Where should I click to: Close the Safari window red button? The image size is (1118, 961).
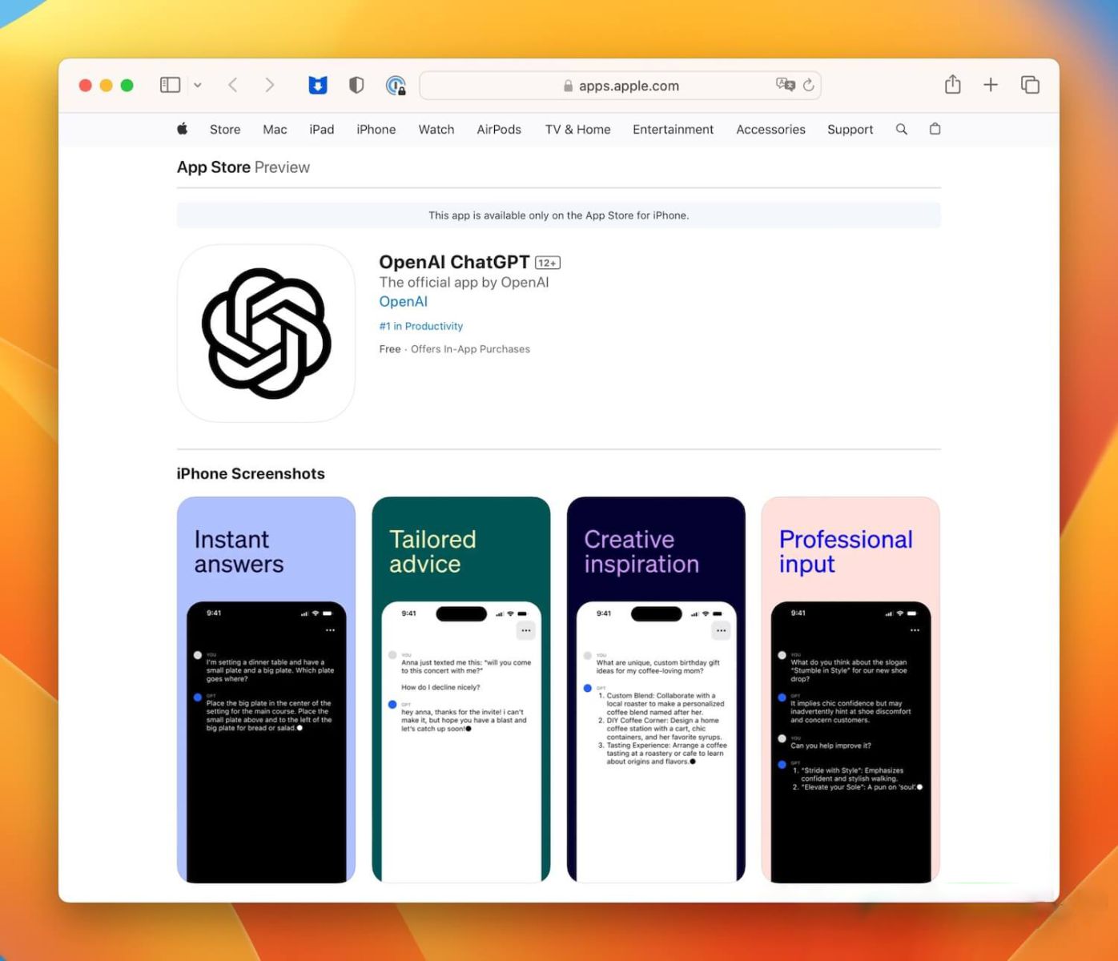85,85
